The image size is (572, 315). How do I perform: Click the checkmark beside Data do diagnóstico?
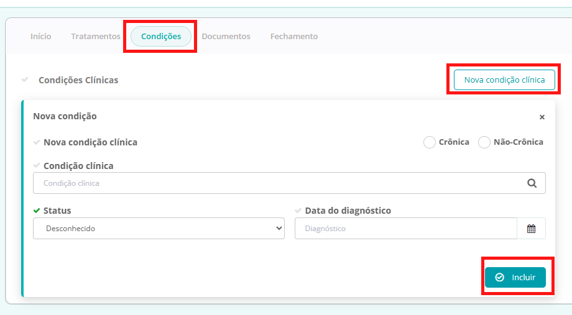tap(298, 211)
